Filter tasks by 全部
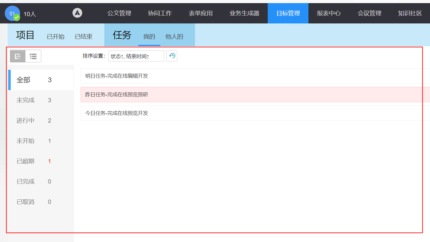This screenshot has height=242, width=430. click(x=41, y=80)
